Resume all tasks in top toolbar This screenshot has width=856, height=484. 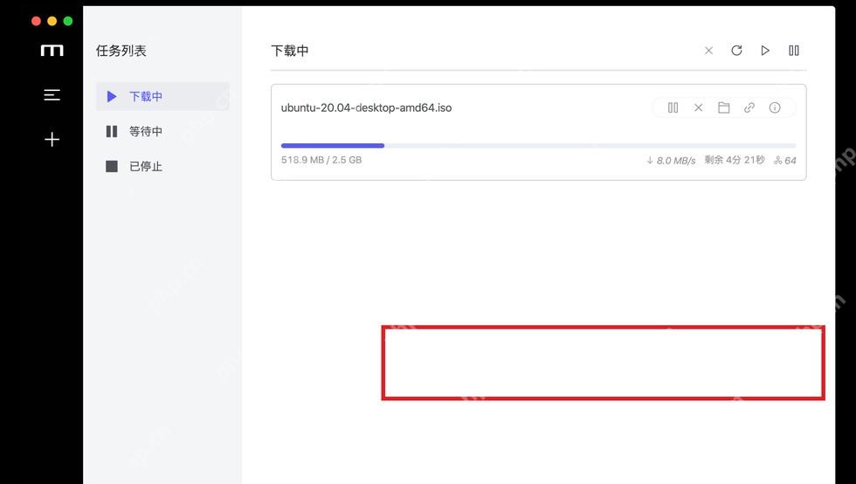coord(765,51)
